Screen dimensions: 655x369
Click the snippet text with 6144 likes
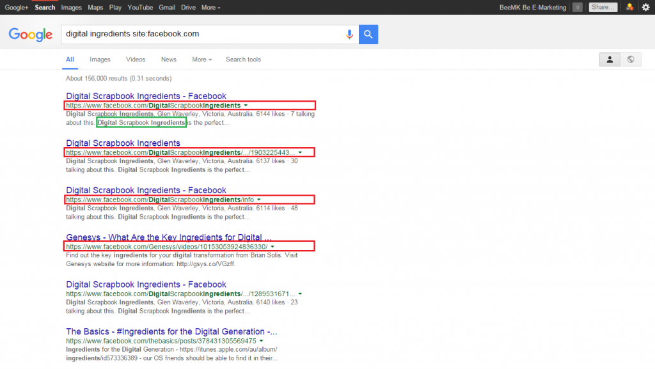pyautogui.click(x=190, y=118)
